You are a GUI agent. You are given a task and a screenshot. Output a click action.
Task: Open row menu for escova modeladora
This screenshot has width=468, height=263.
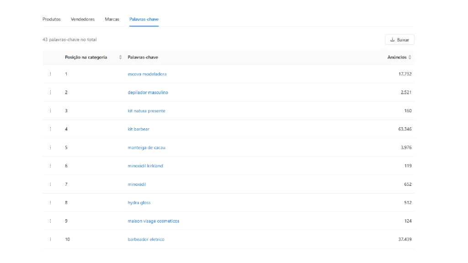(50, 74)
